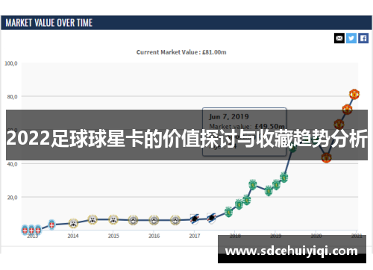Image resolution: width=373 pixels, height=270 pixels.
Task: Click the '40,0' y-axis label
Action: click(12, 164)
